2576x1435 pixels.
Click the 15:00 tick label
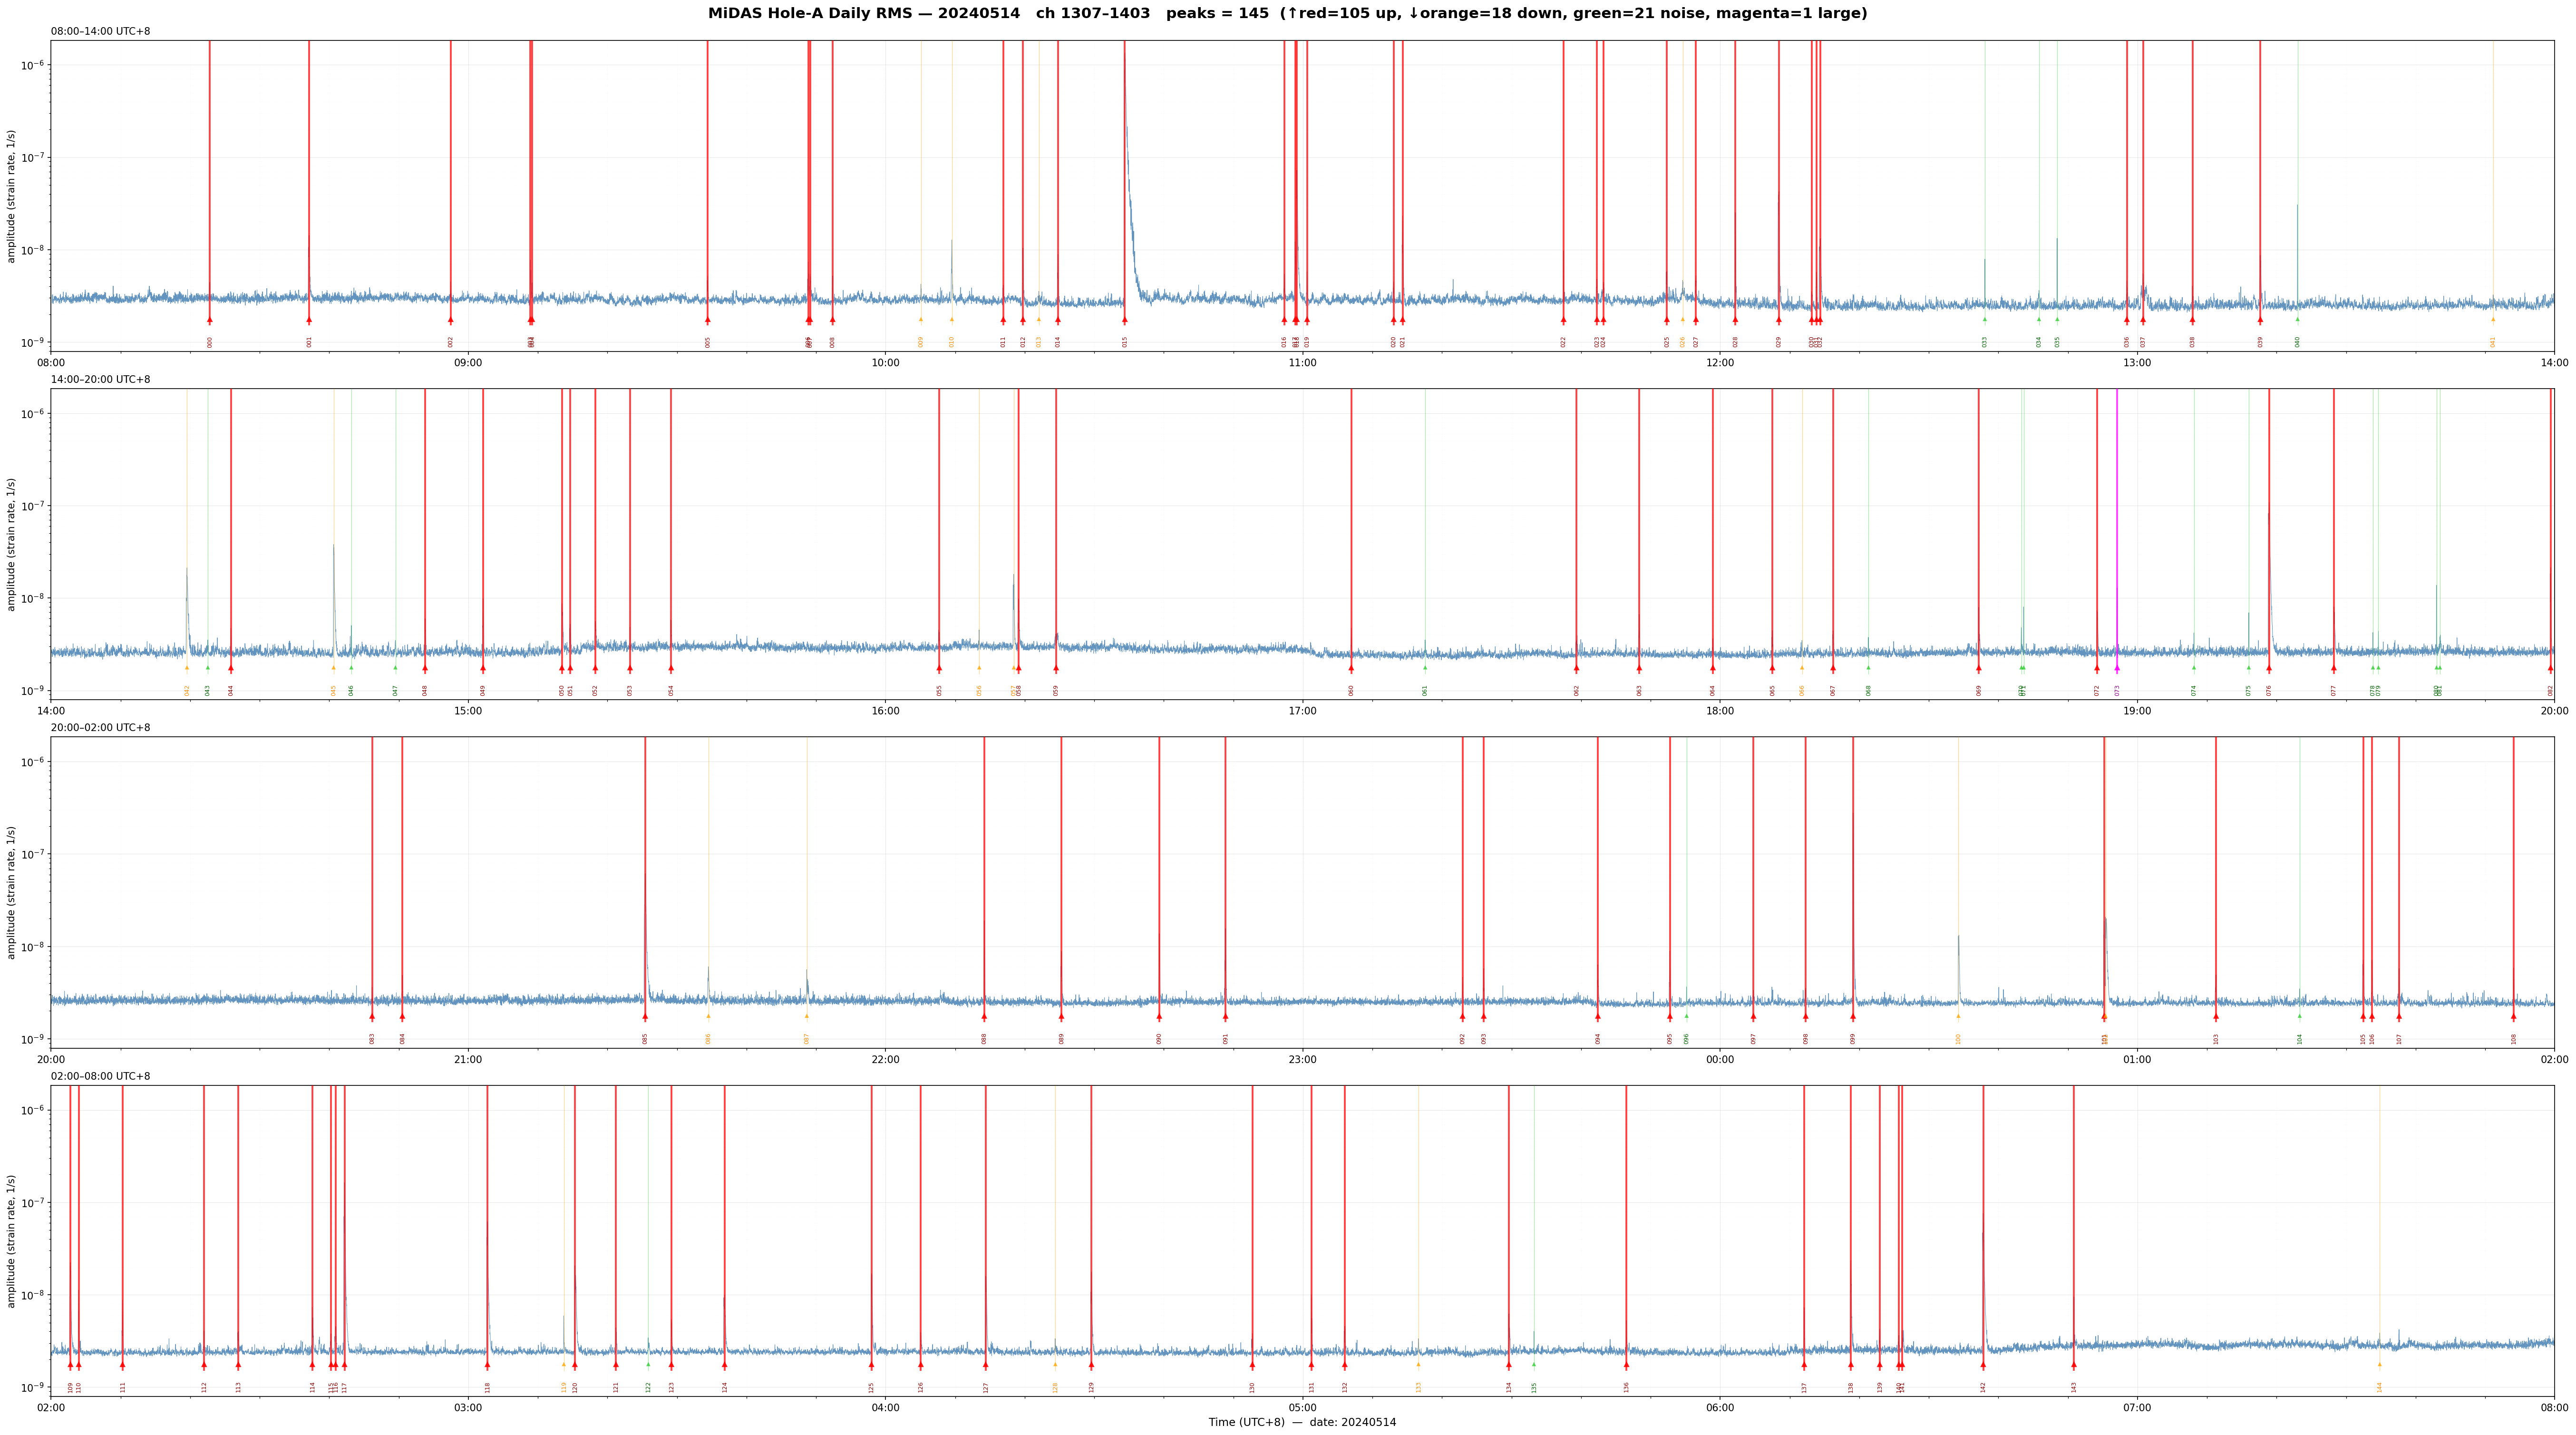(x=468, y=710)
